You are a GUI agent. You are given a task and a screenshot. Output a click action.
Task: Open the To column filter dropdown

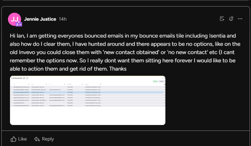click(29, 84)
